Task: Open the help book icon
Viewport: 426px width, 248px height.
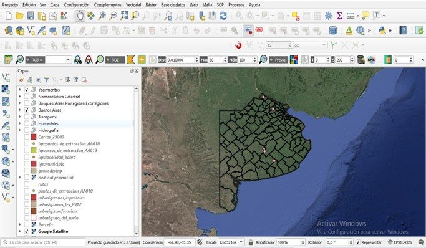Action: (403, 31)
